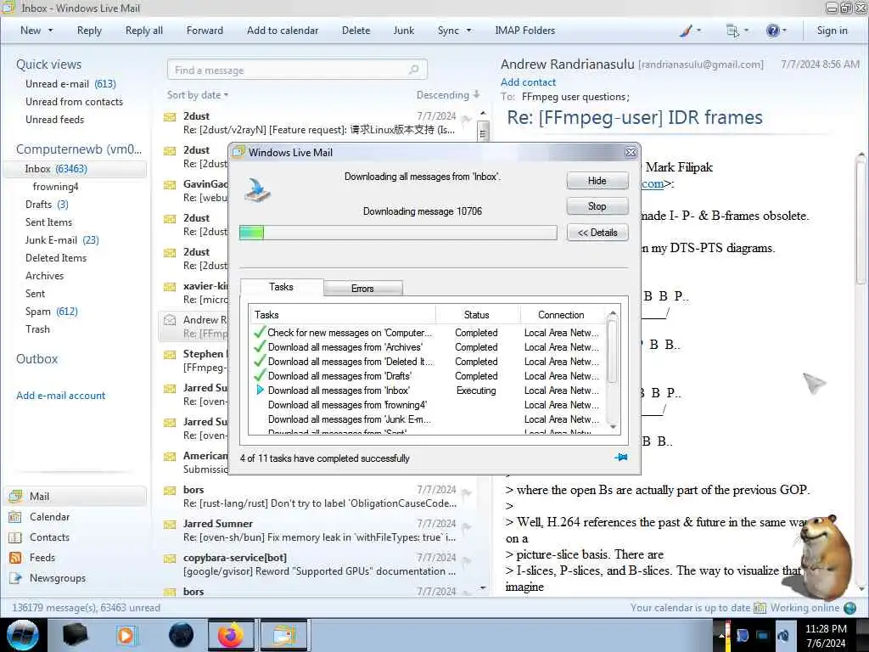
Task: Toggle Descending sort order
Action: pyautogui.click(x=448, y=95)
